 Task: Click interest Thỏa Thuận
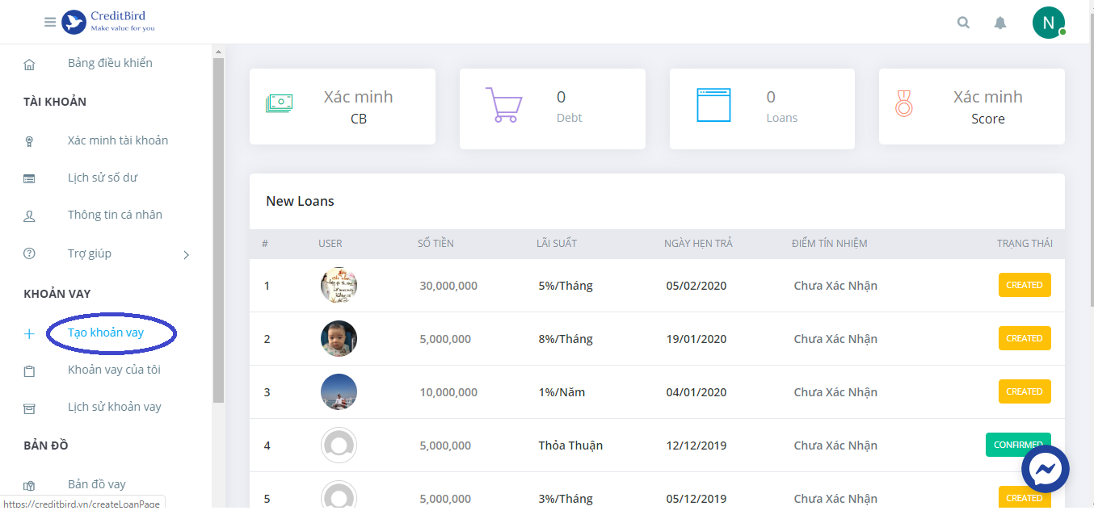(x=570, y=446)
